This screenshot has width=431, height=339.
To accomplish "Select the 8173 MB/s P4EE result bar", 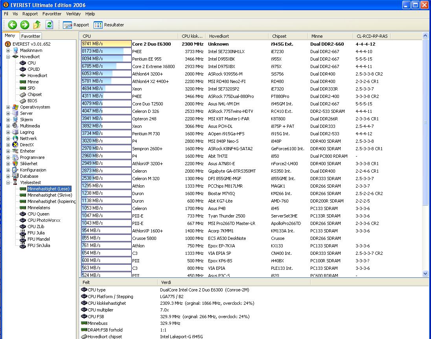I will point(106,51).
